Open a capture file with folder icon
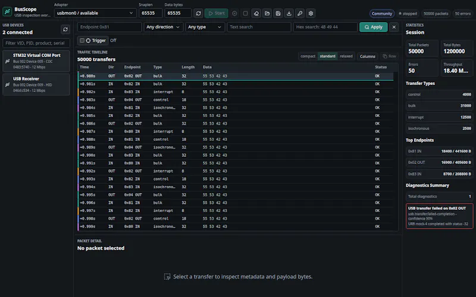Image resolution: width=476 pixels, height=297 pixels. click(267, 13)
